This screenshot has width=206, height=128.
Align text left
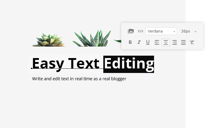point(157,42)
